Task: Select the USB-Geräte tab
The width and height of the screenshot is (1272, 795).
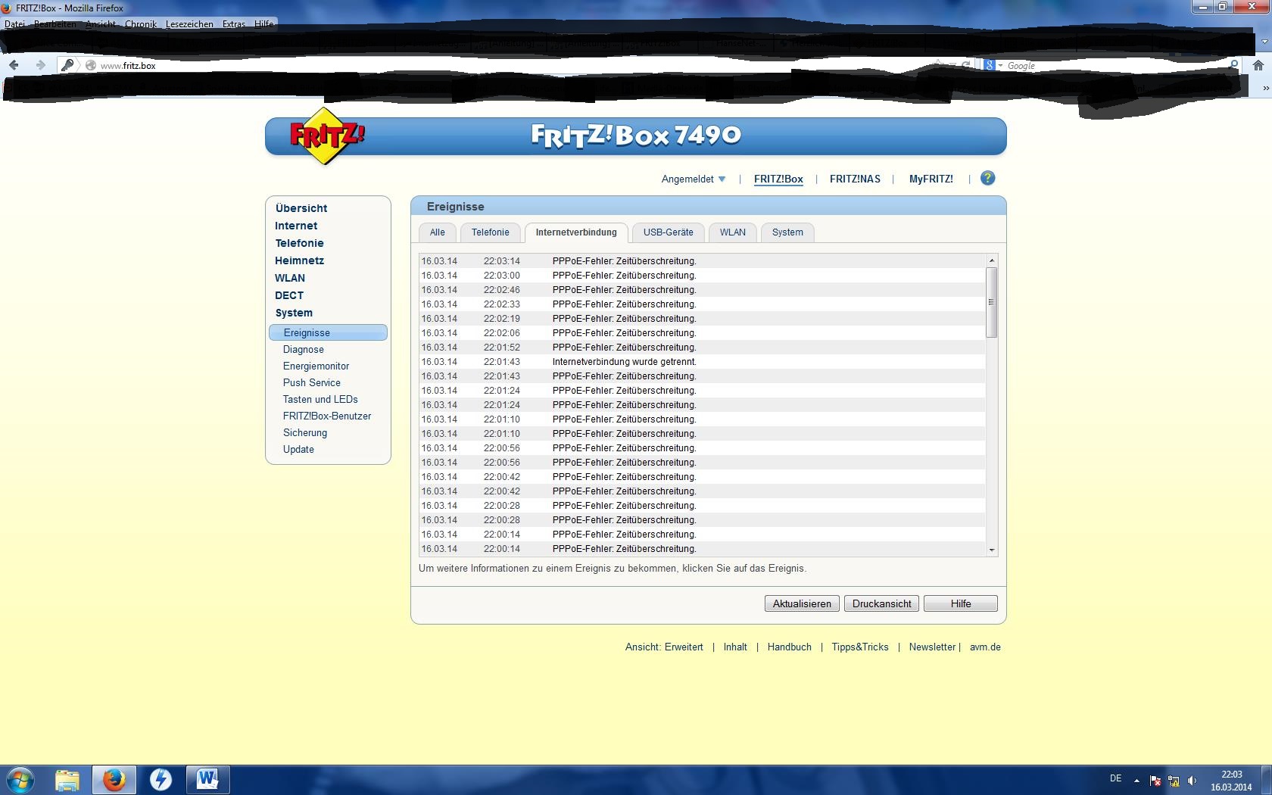Action: click(668, 232)
